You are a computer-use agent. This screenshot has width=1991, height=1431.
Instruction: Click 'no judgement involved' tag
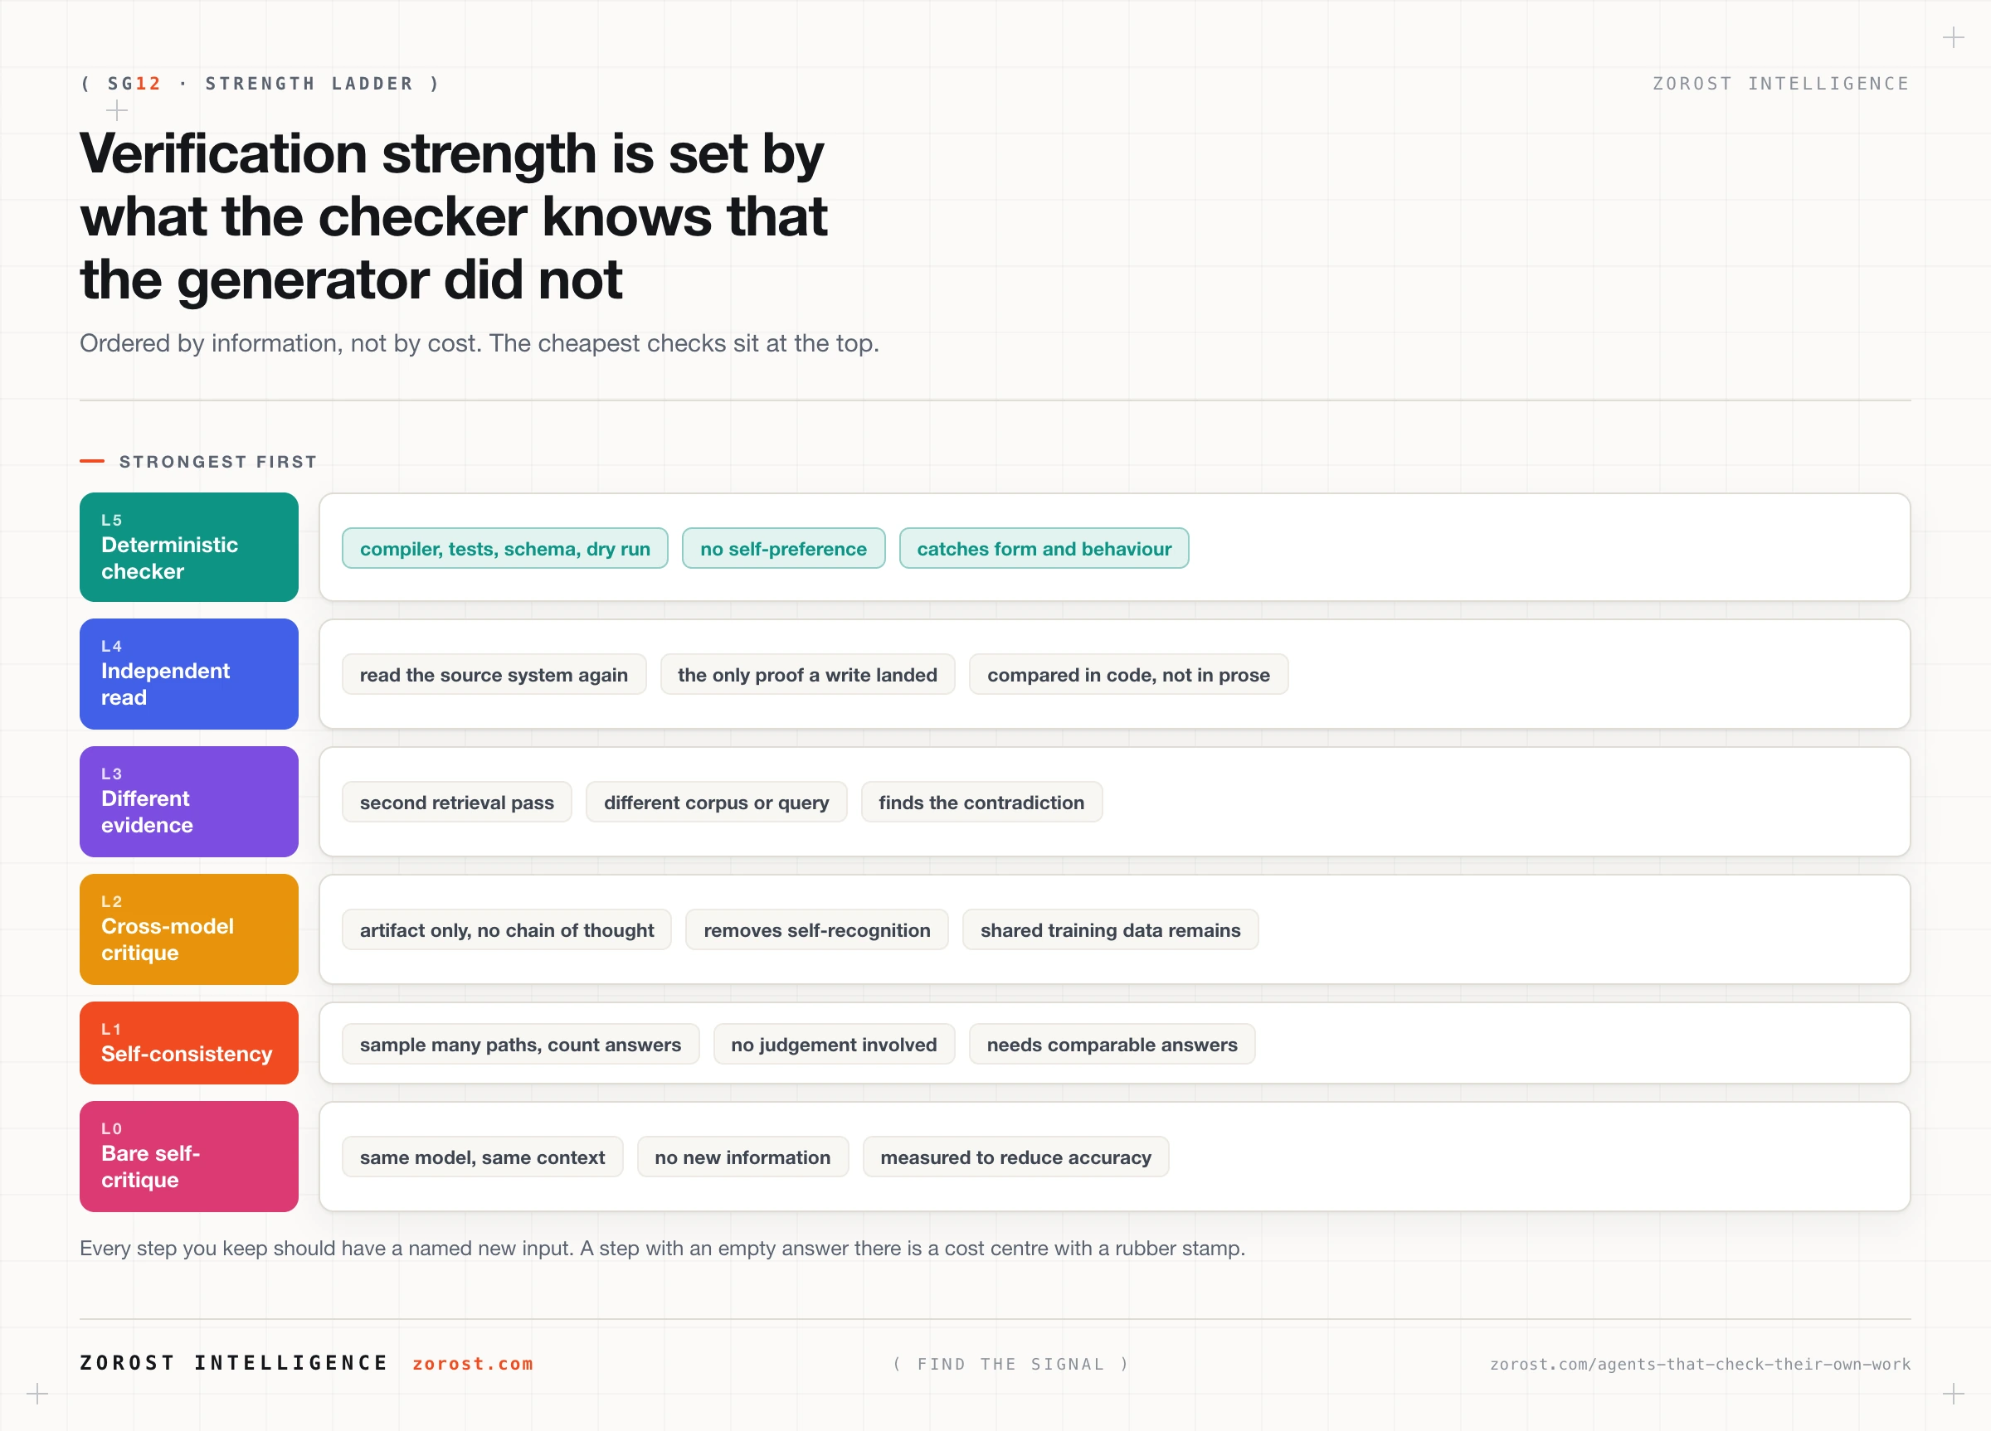point(834,1044)
